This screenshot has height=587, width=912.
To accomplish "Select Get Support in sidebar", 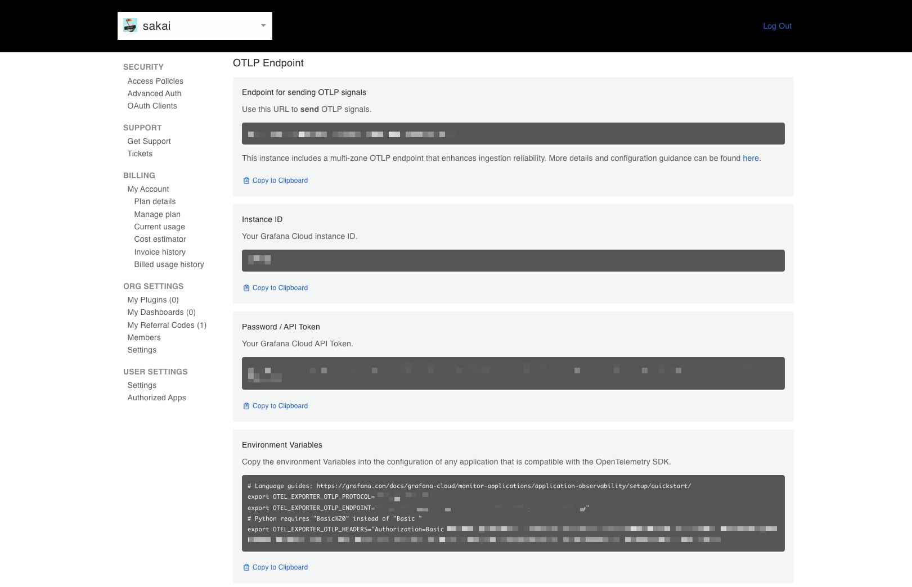I will 149,141.
